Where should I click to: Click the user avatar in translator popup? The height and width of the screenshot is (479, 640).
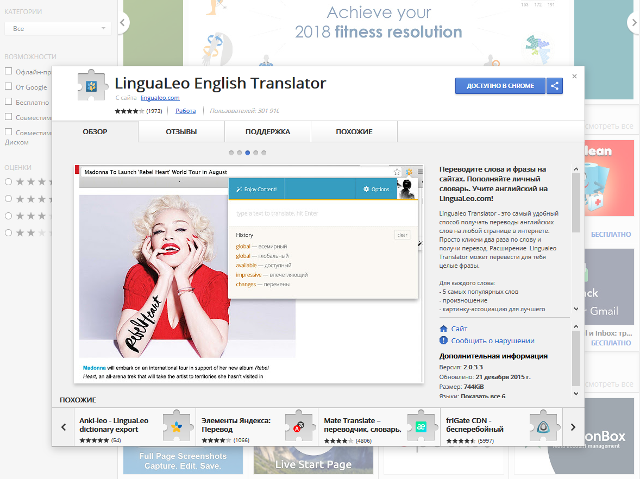pos(406,189)
